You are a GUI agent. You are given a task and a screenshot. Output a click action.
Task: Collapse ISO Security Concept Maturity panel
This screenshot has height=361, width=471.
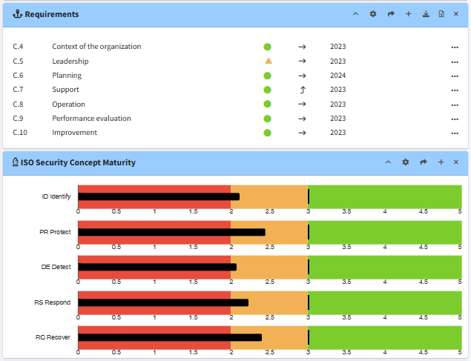(386, 162)
